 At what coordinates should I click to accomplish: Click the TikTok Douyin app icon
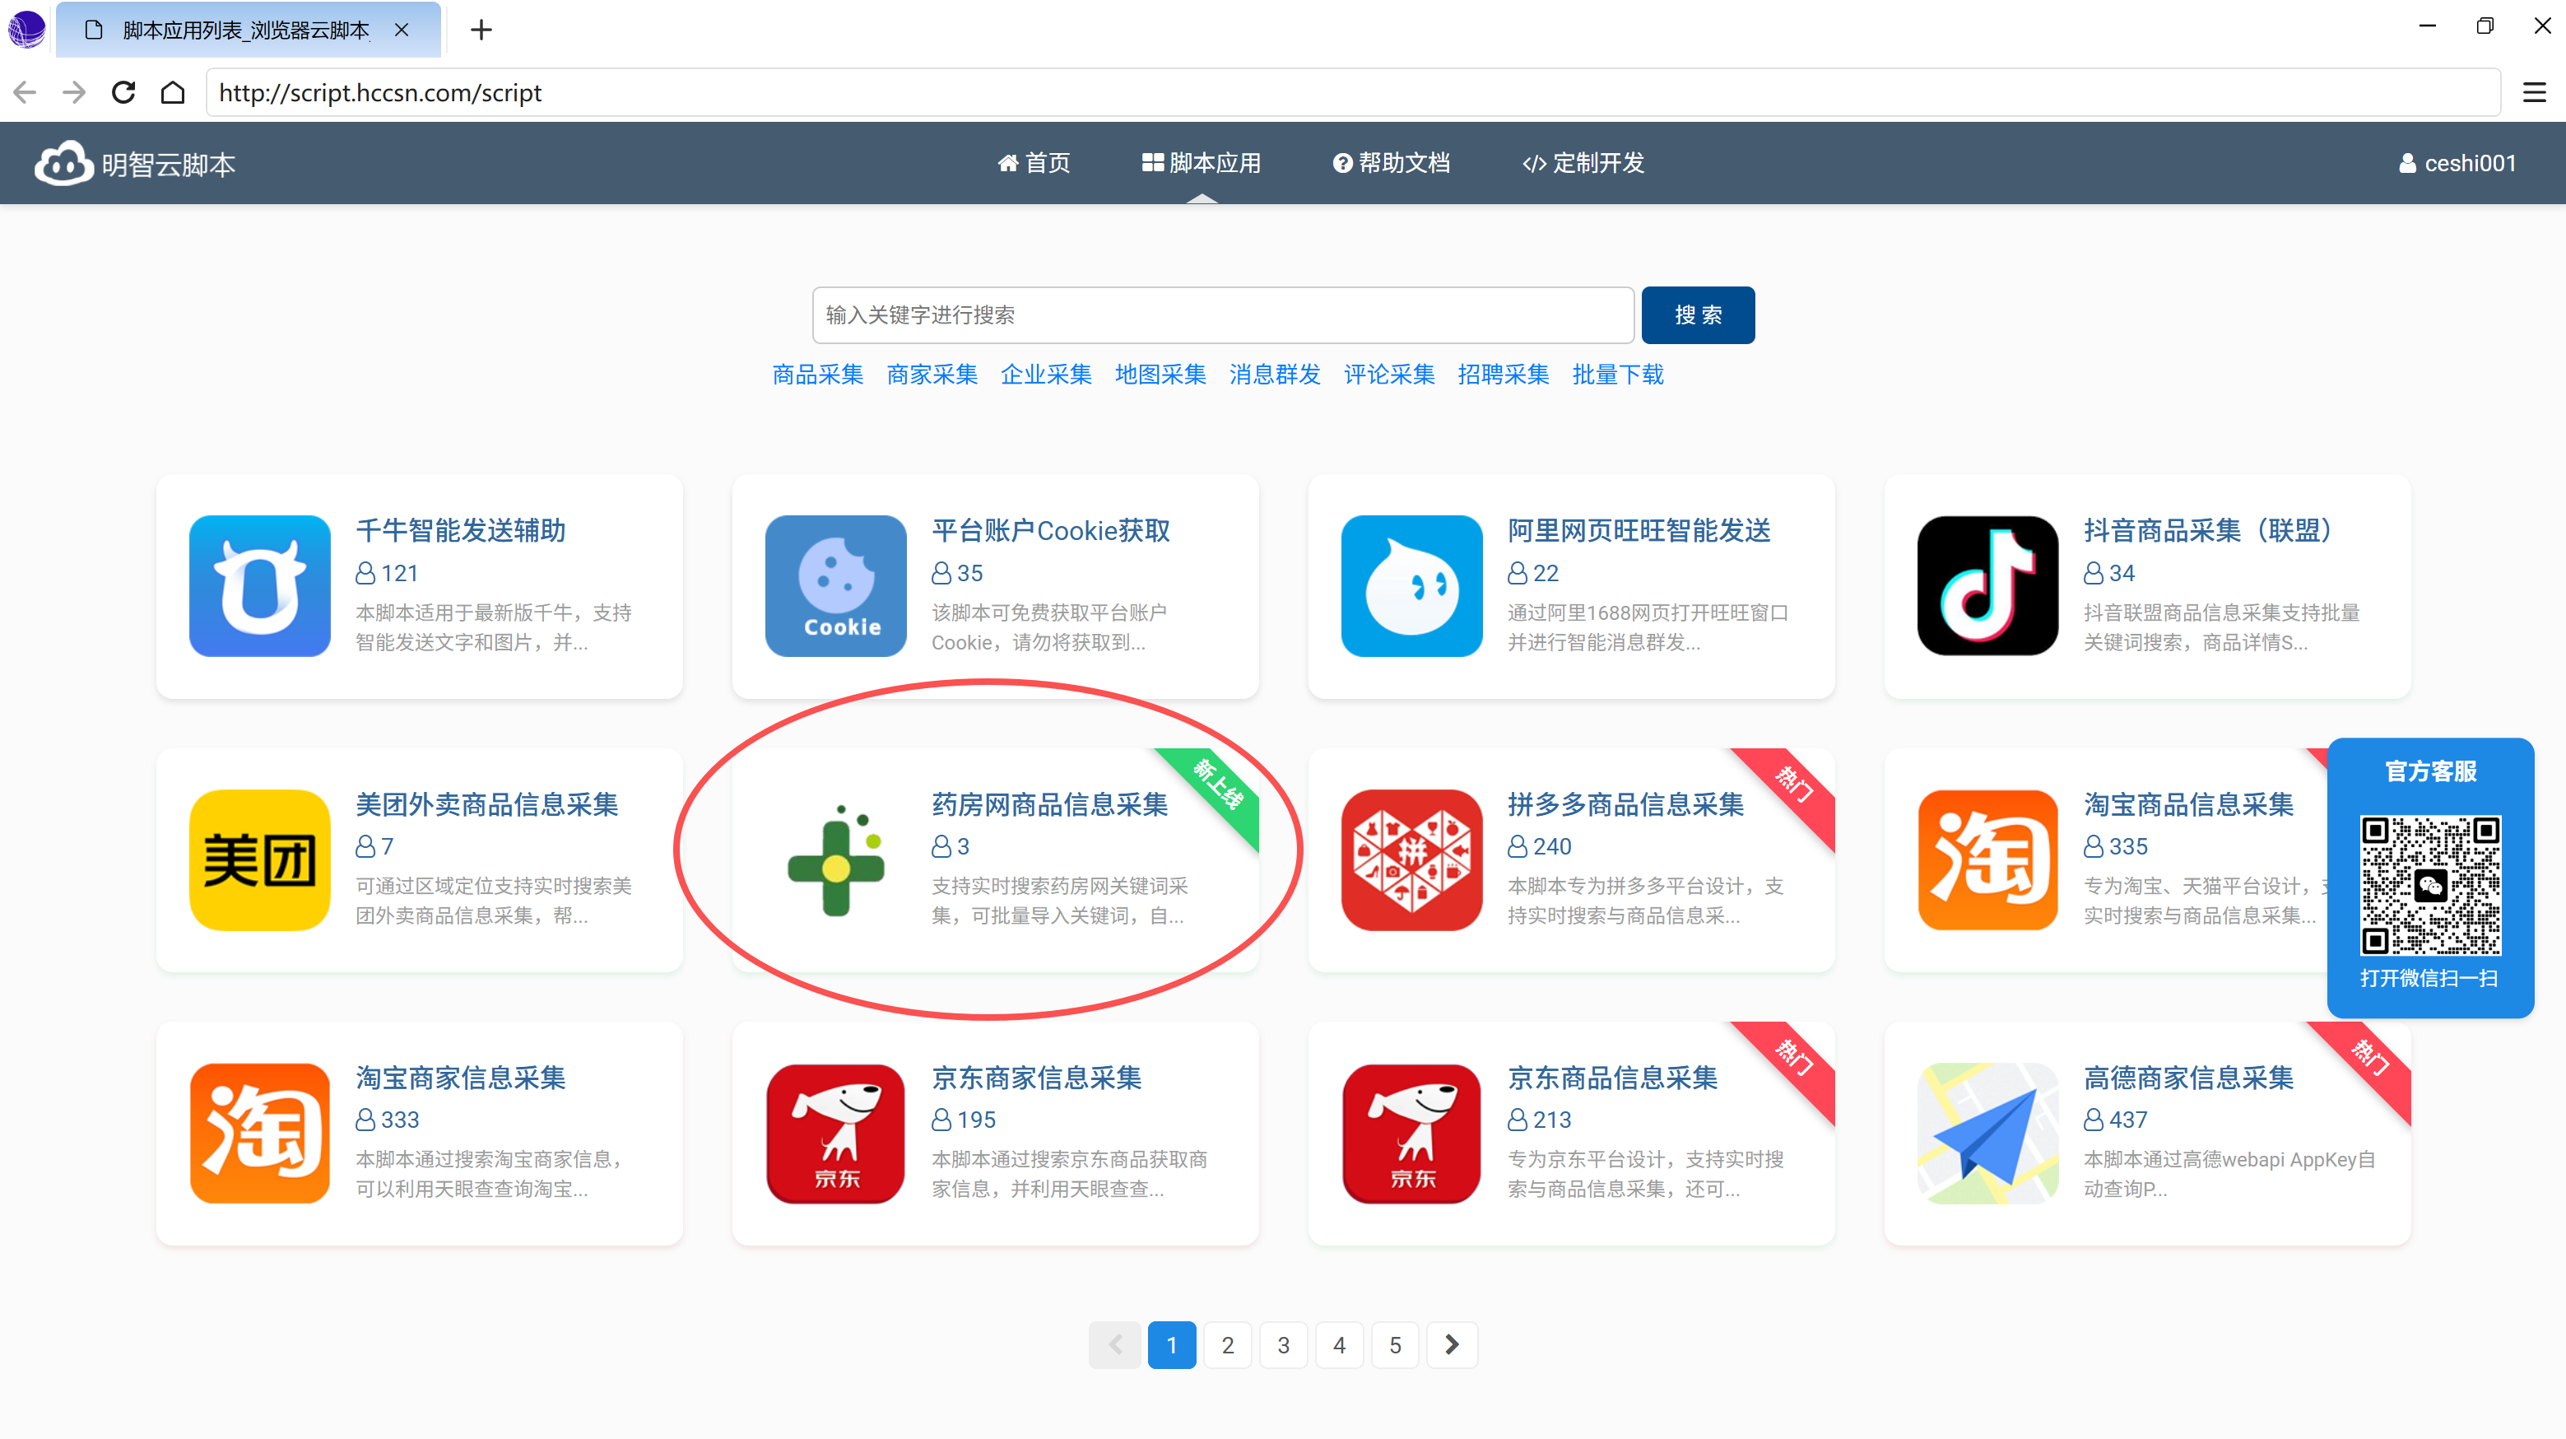(x=1987, y=586)
